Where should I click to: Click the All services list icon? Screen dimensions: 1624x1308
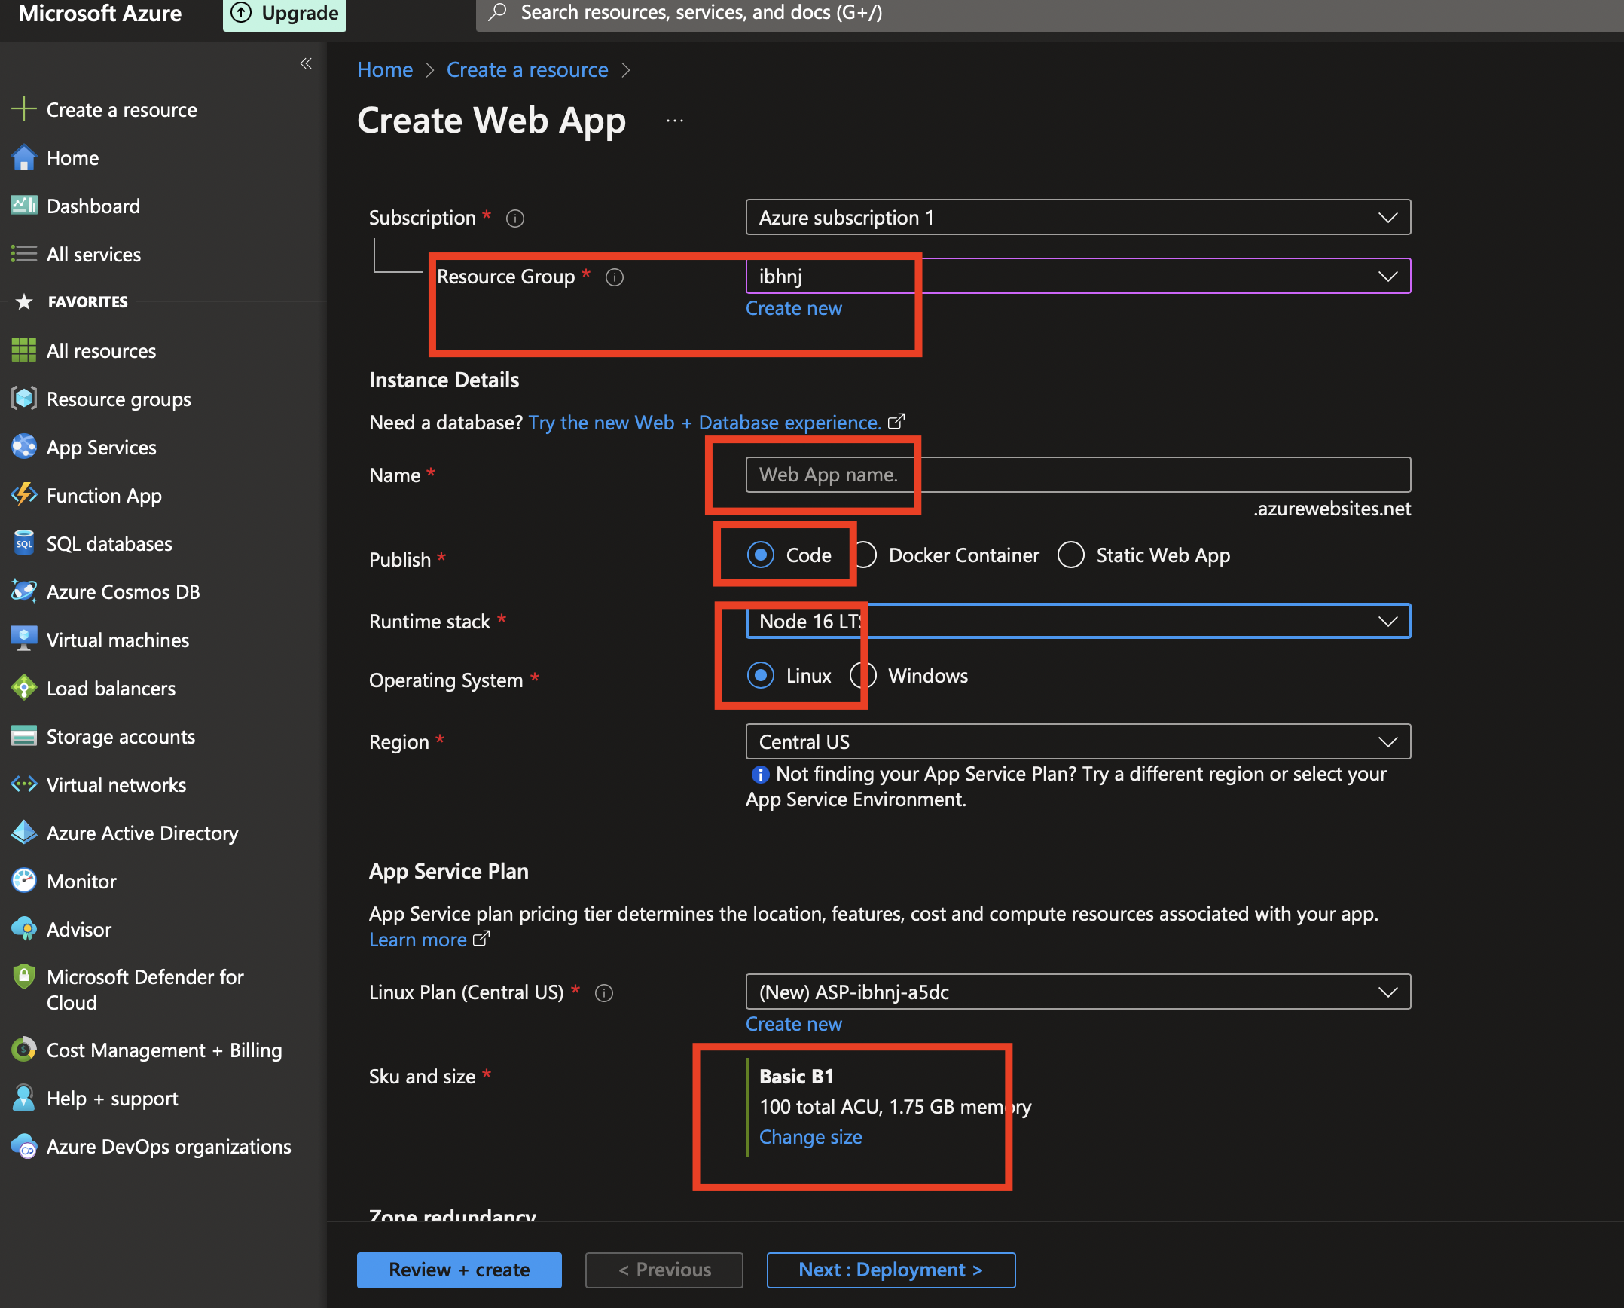pyautogui.click(x=24, y=254)
